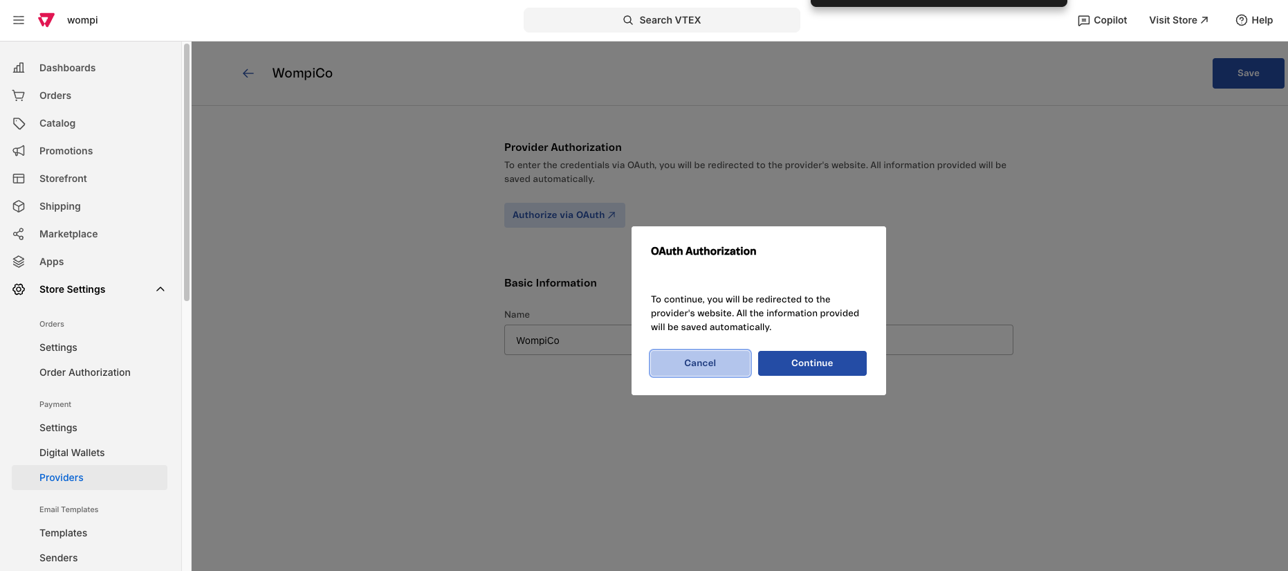Viewport: 1288px width, 571px height.
Task: Click the Copilot chat icon
Action: point(1084,21)
